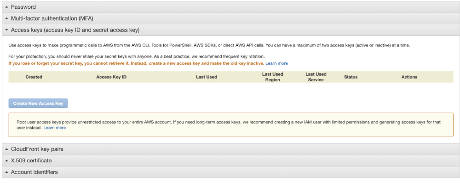460x189 pixels.
Task: Collapse the Access keys section arrow
Action: point(7,30)
